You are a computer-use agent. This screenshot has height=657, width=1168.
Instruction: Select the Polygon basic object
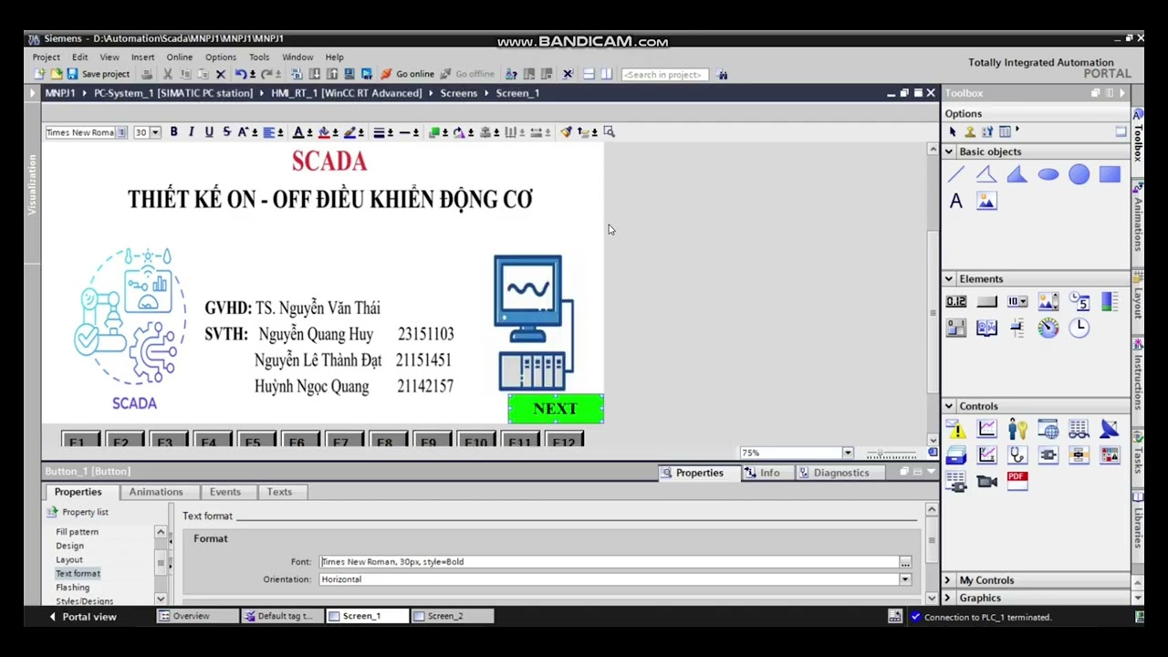coord(1017,174)
